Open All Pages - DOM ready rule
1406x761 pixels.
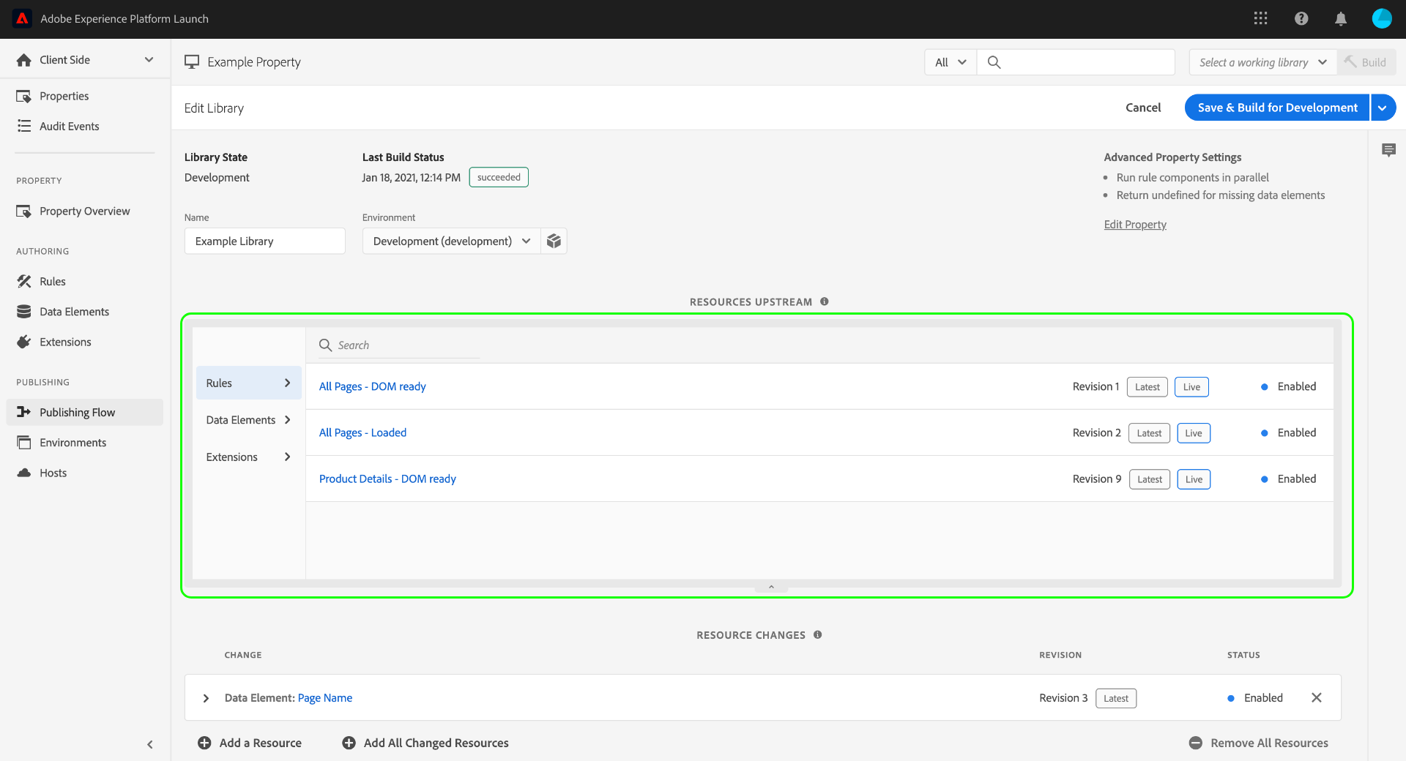tap(372, 386)
